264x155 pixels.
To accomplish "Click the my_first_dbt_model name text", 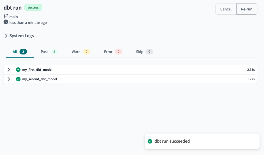I will (x=37, y=70).
